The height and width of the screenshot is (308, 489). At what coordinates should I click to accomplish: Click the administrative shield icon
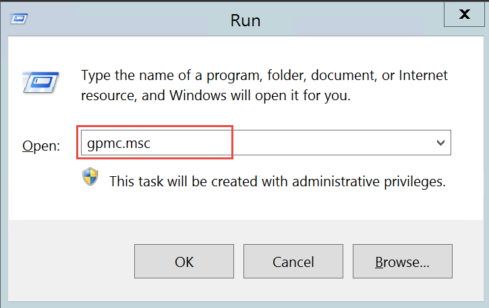[x=90, y=178]
